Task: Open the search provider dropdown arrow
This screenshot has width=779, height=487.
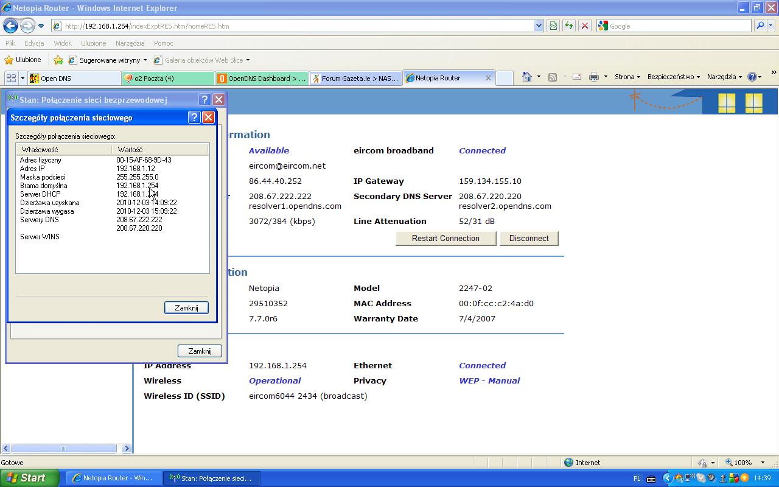Action: click(x=771, y=26)
